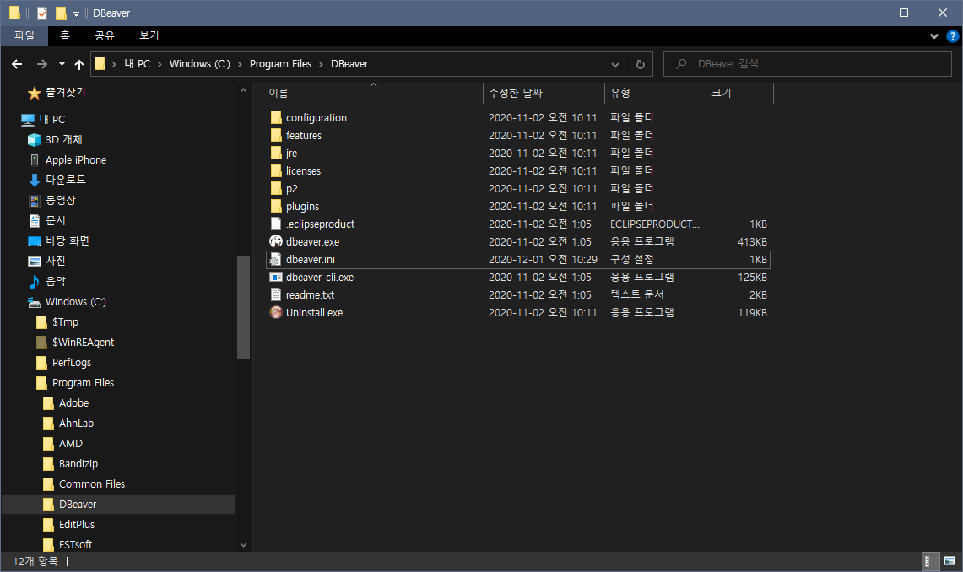
Task: Sort by 이름 column header
Action: [x=374, y=94]
